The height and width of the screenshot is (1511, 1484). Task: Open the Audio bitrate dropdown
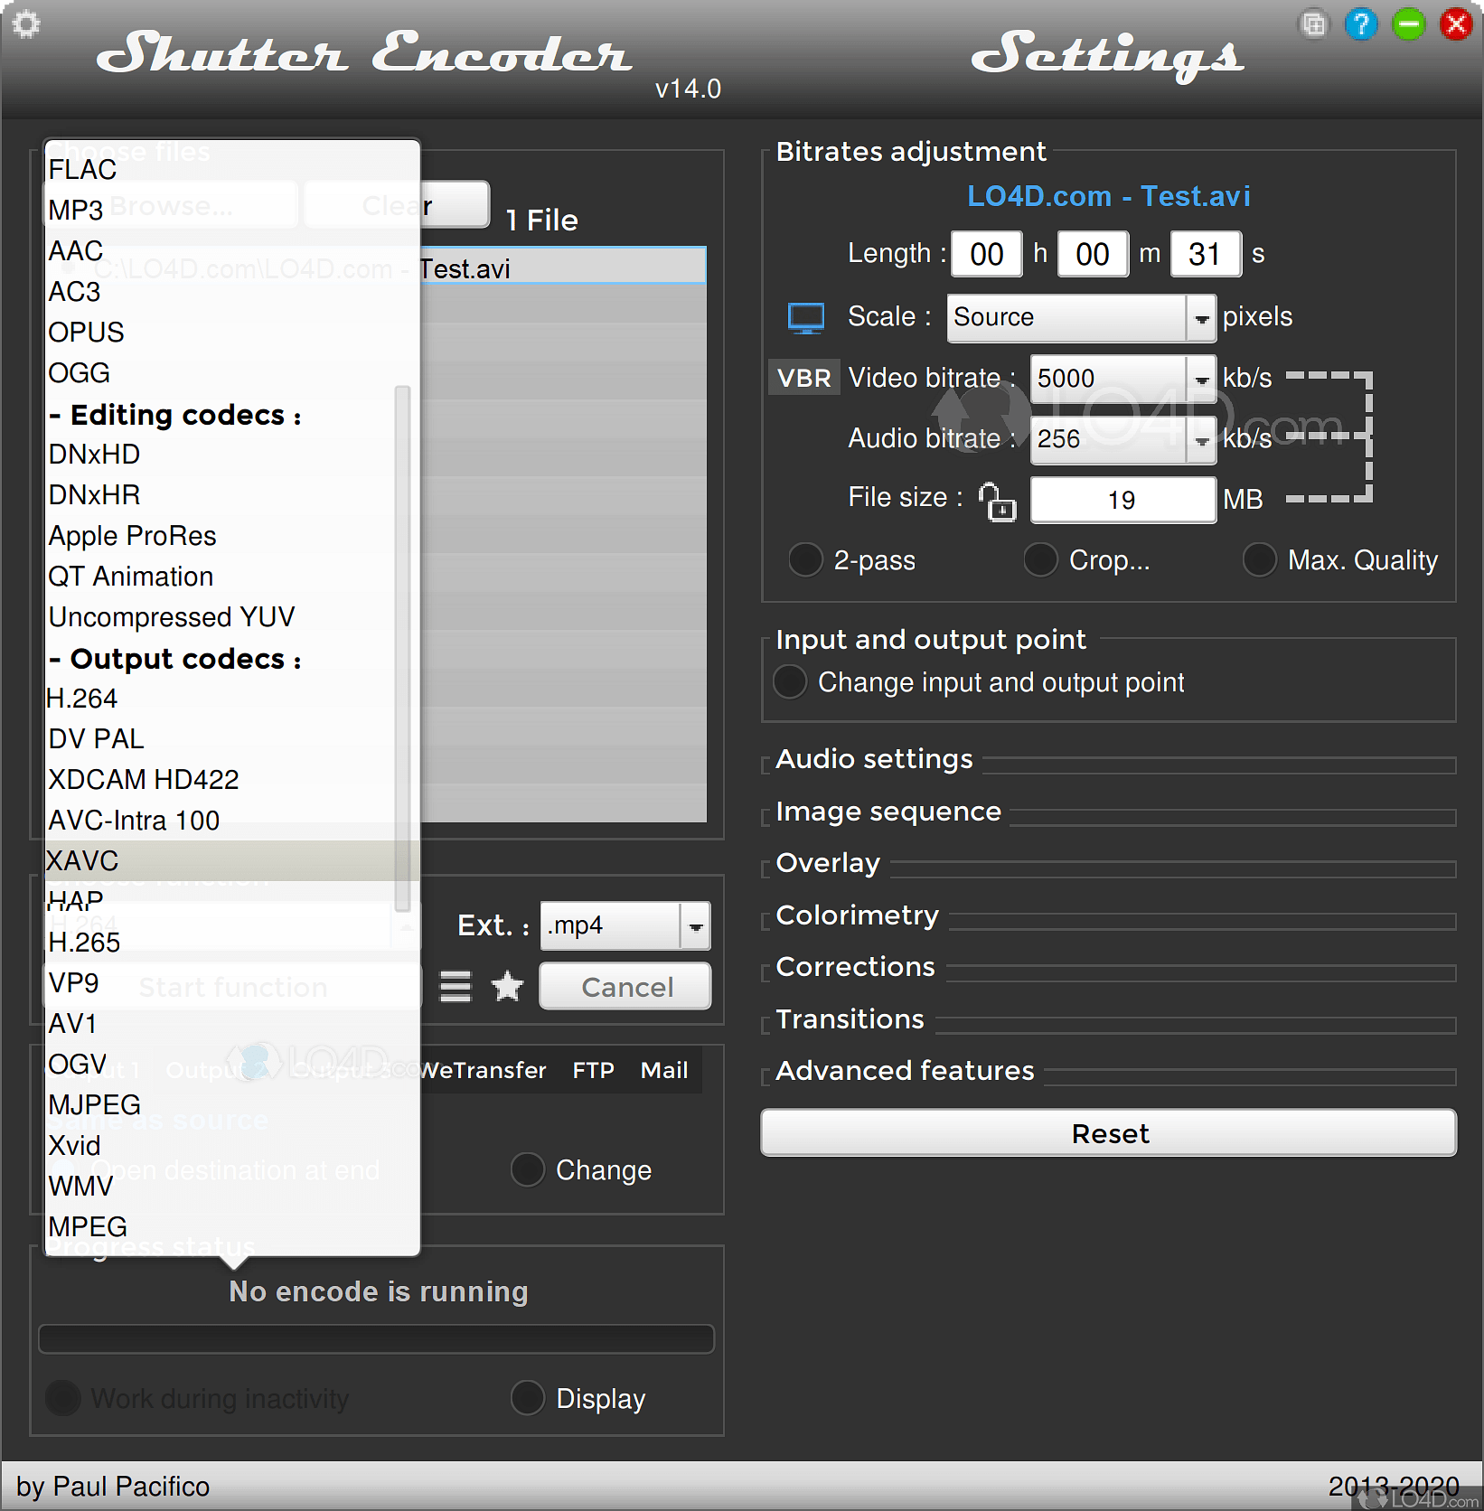tap(1123, 439)
